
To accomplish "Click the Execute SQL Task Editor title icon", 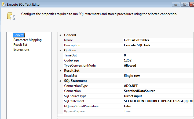I will pos(4,4).
